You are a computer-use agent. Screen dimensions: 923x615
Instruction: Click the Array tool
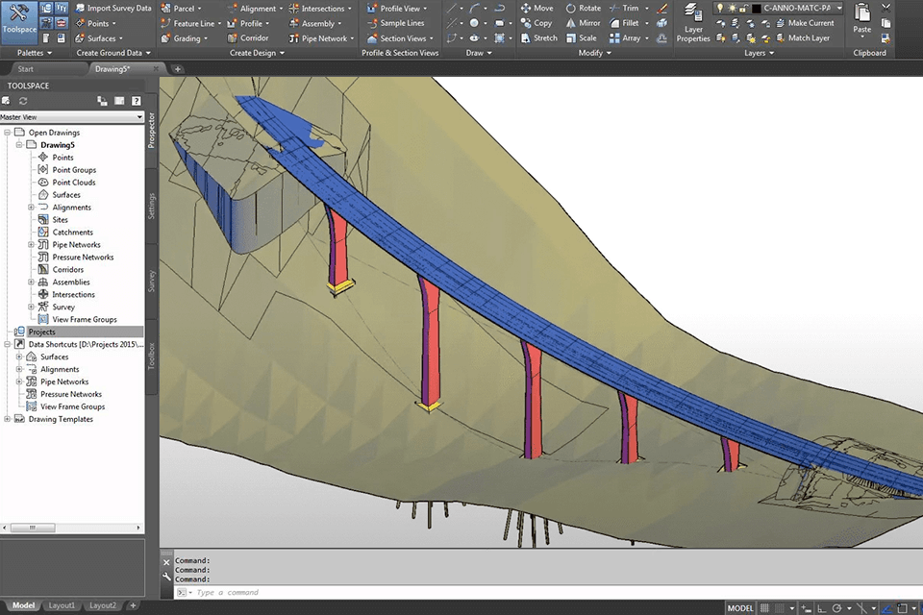[625, 38]
